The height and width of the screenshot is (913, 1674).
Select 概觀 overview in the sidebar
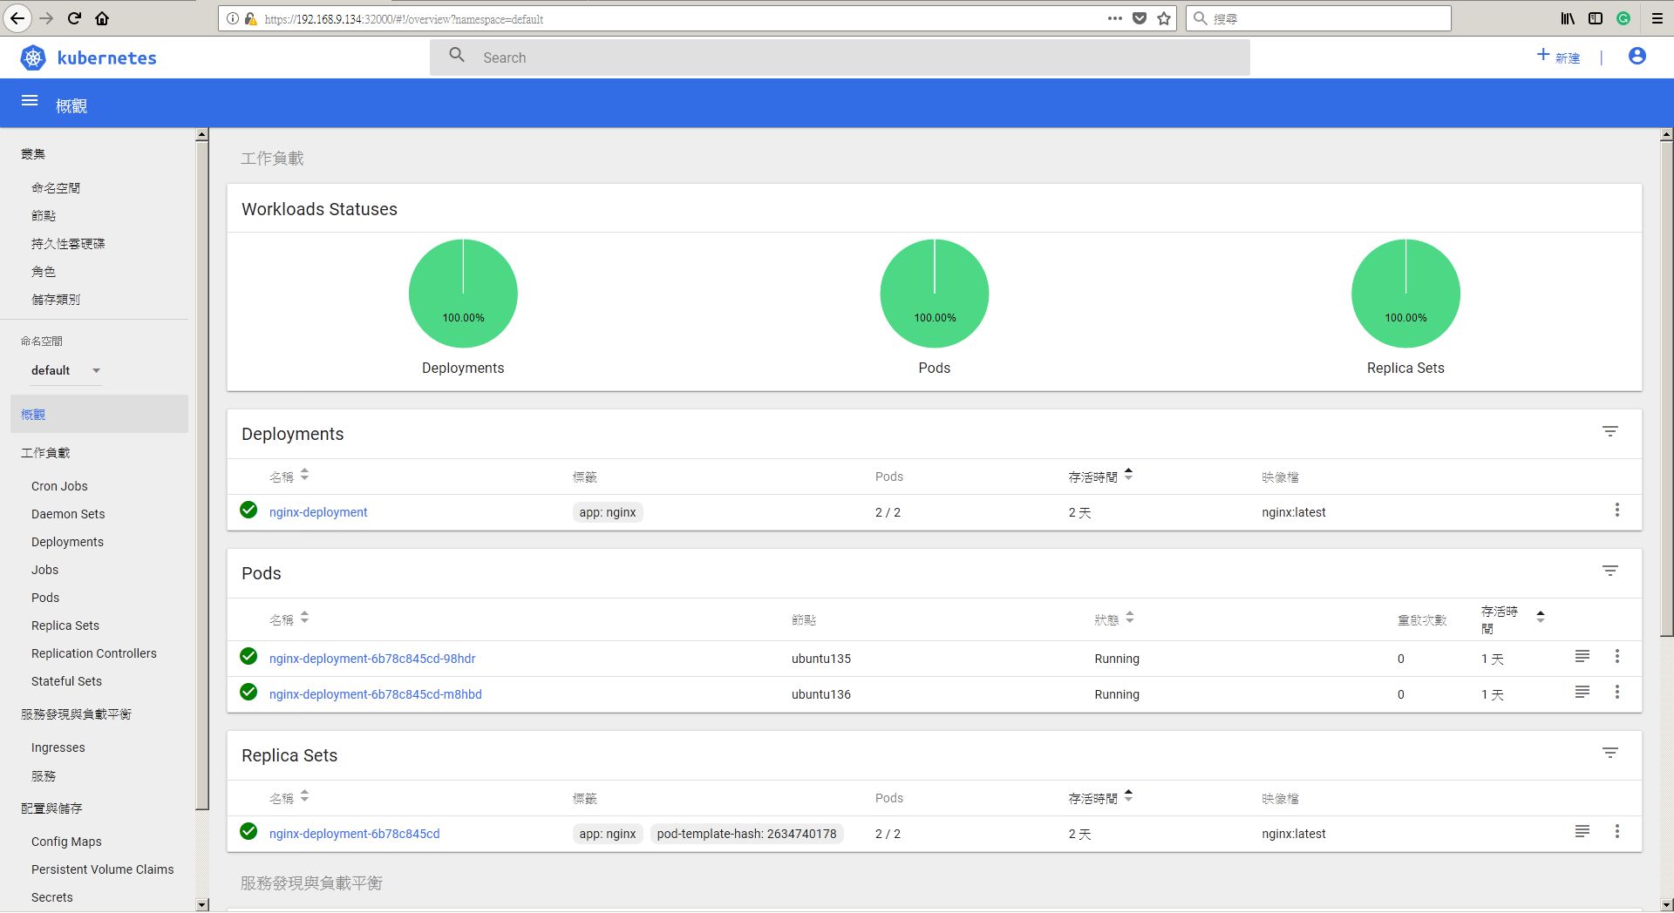tap(99, 415)
